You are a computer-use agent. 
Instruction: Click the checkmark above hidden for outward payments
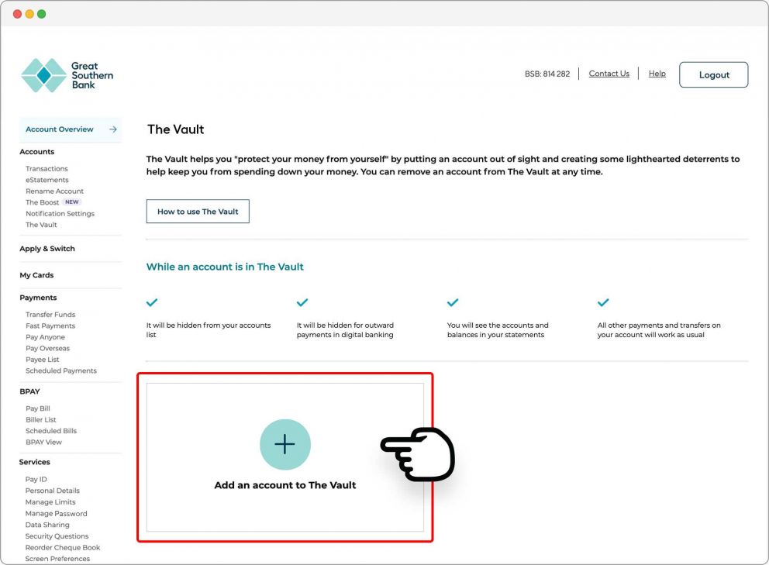(x=302, y=302)
